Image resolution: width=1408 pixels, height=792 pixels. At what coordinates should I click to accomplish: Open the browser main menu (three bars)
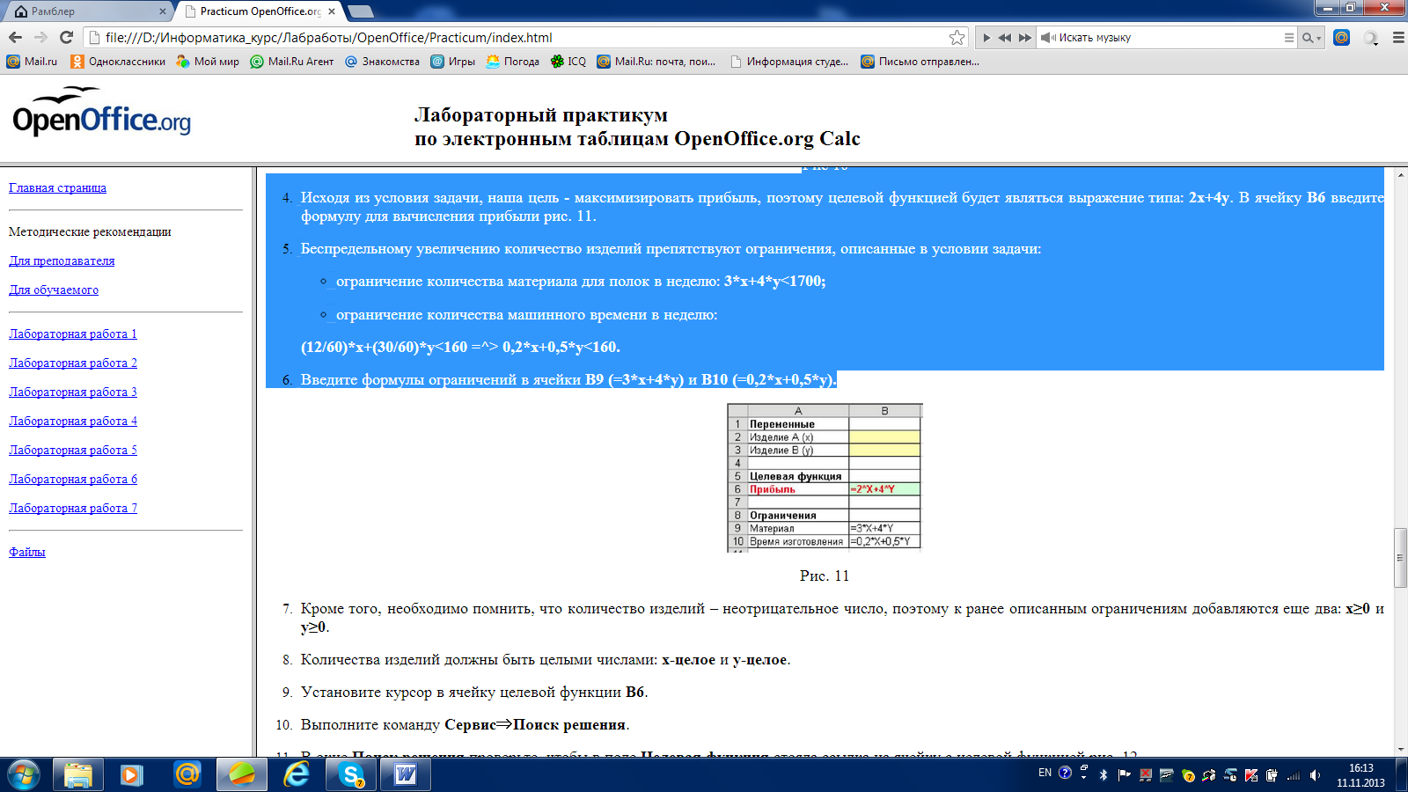click(x=1397, y=38)
